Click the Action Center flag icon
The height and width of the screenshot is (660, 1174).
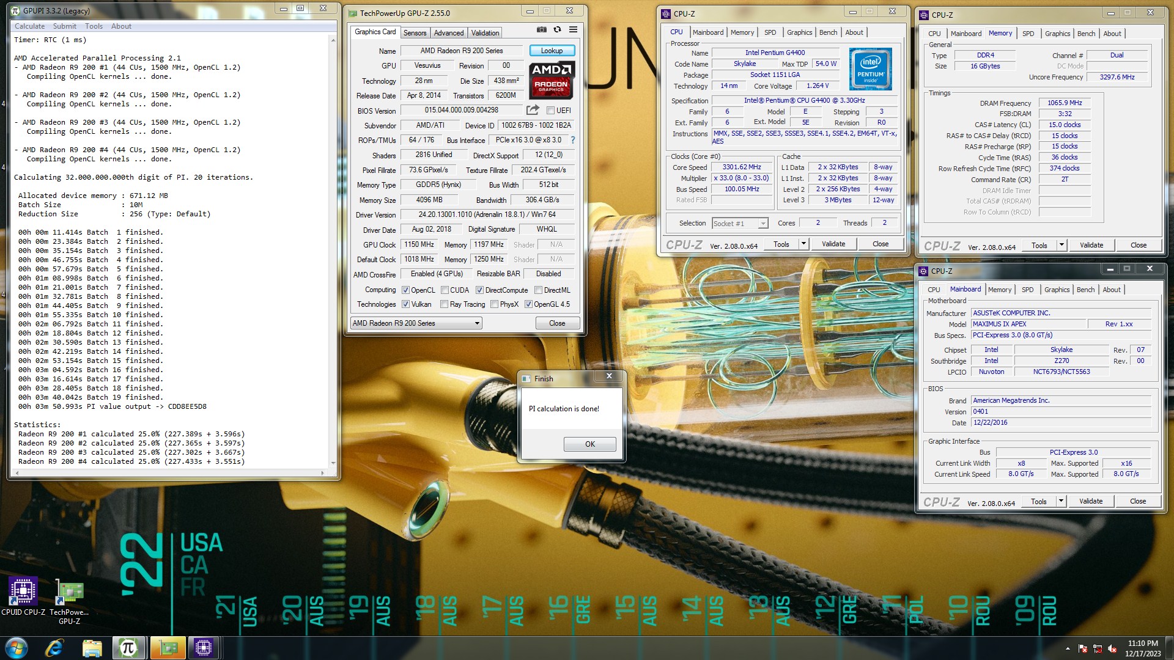(1083, 648)
